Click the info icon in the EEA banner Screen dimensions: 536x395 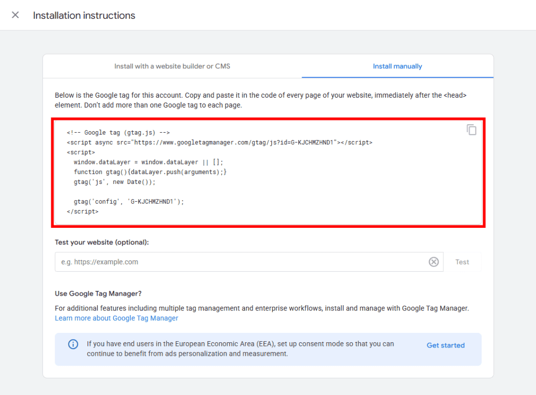pos(73,344)
